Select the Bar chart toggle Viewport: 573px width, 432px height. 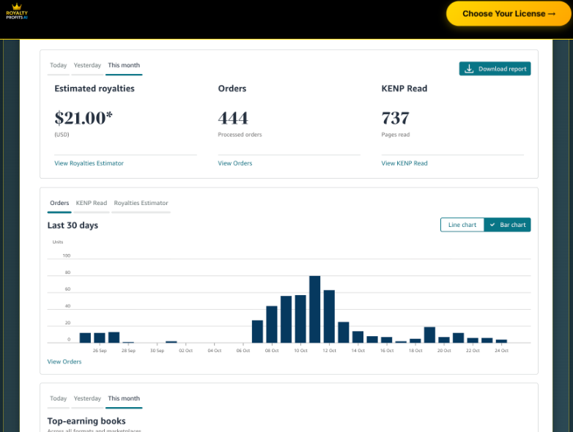(x=508, y=225)
